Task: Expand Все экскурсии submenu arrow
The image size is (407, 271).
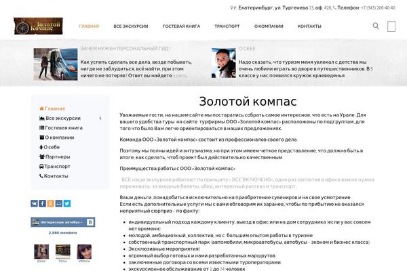Action: 100,119
